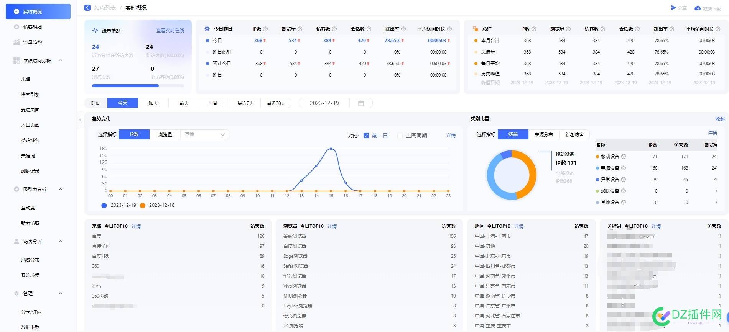The width and height of the screenshot is (729, 332).
Task: Click the 2023-12-19 date input field
Action: pos(324,103)
